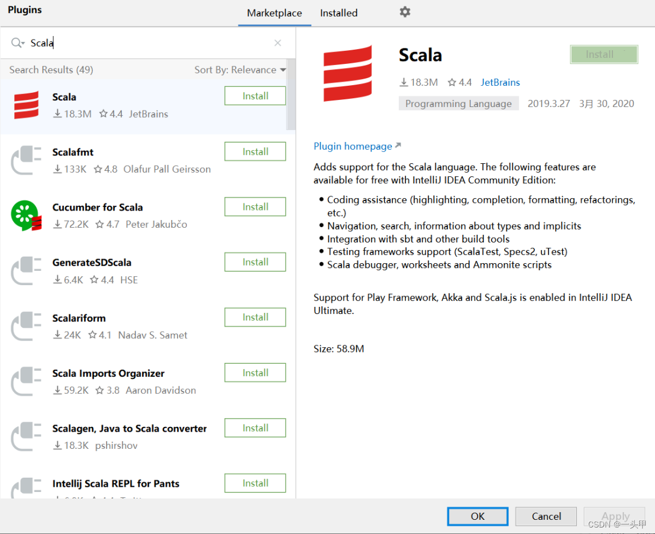The height and width of the screenshot is (534, 655).
Task: Open the plugins settings gear menu
Action: (x=405, y=12)
